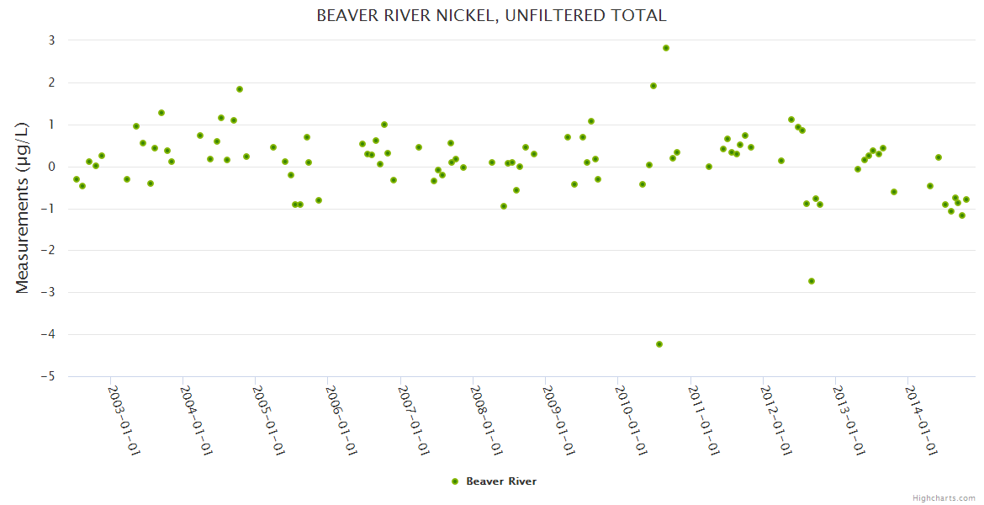
Task: Click the 2003 data point near 1.3
Action: click(161, 113)
